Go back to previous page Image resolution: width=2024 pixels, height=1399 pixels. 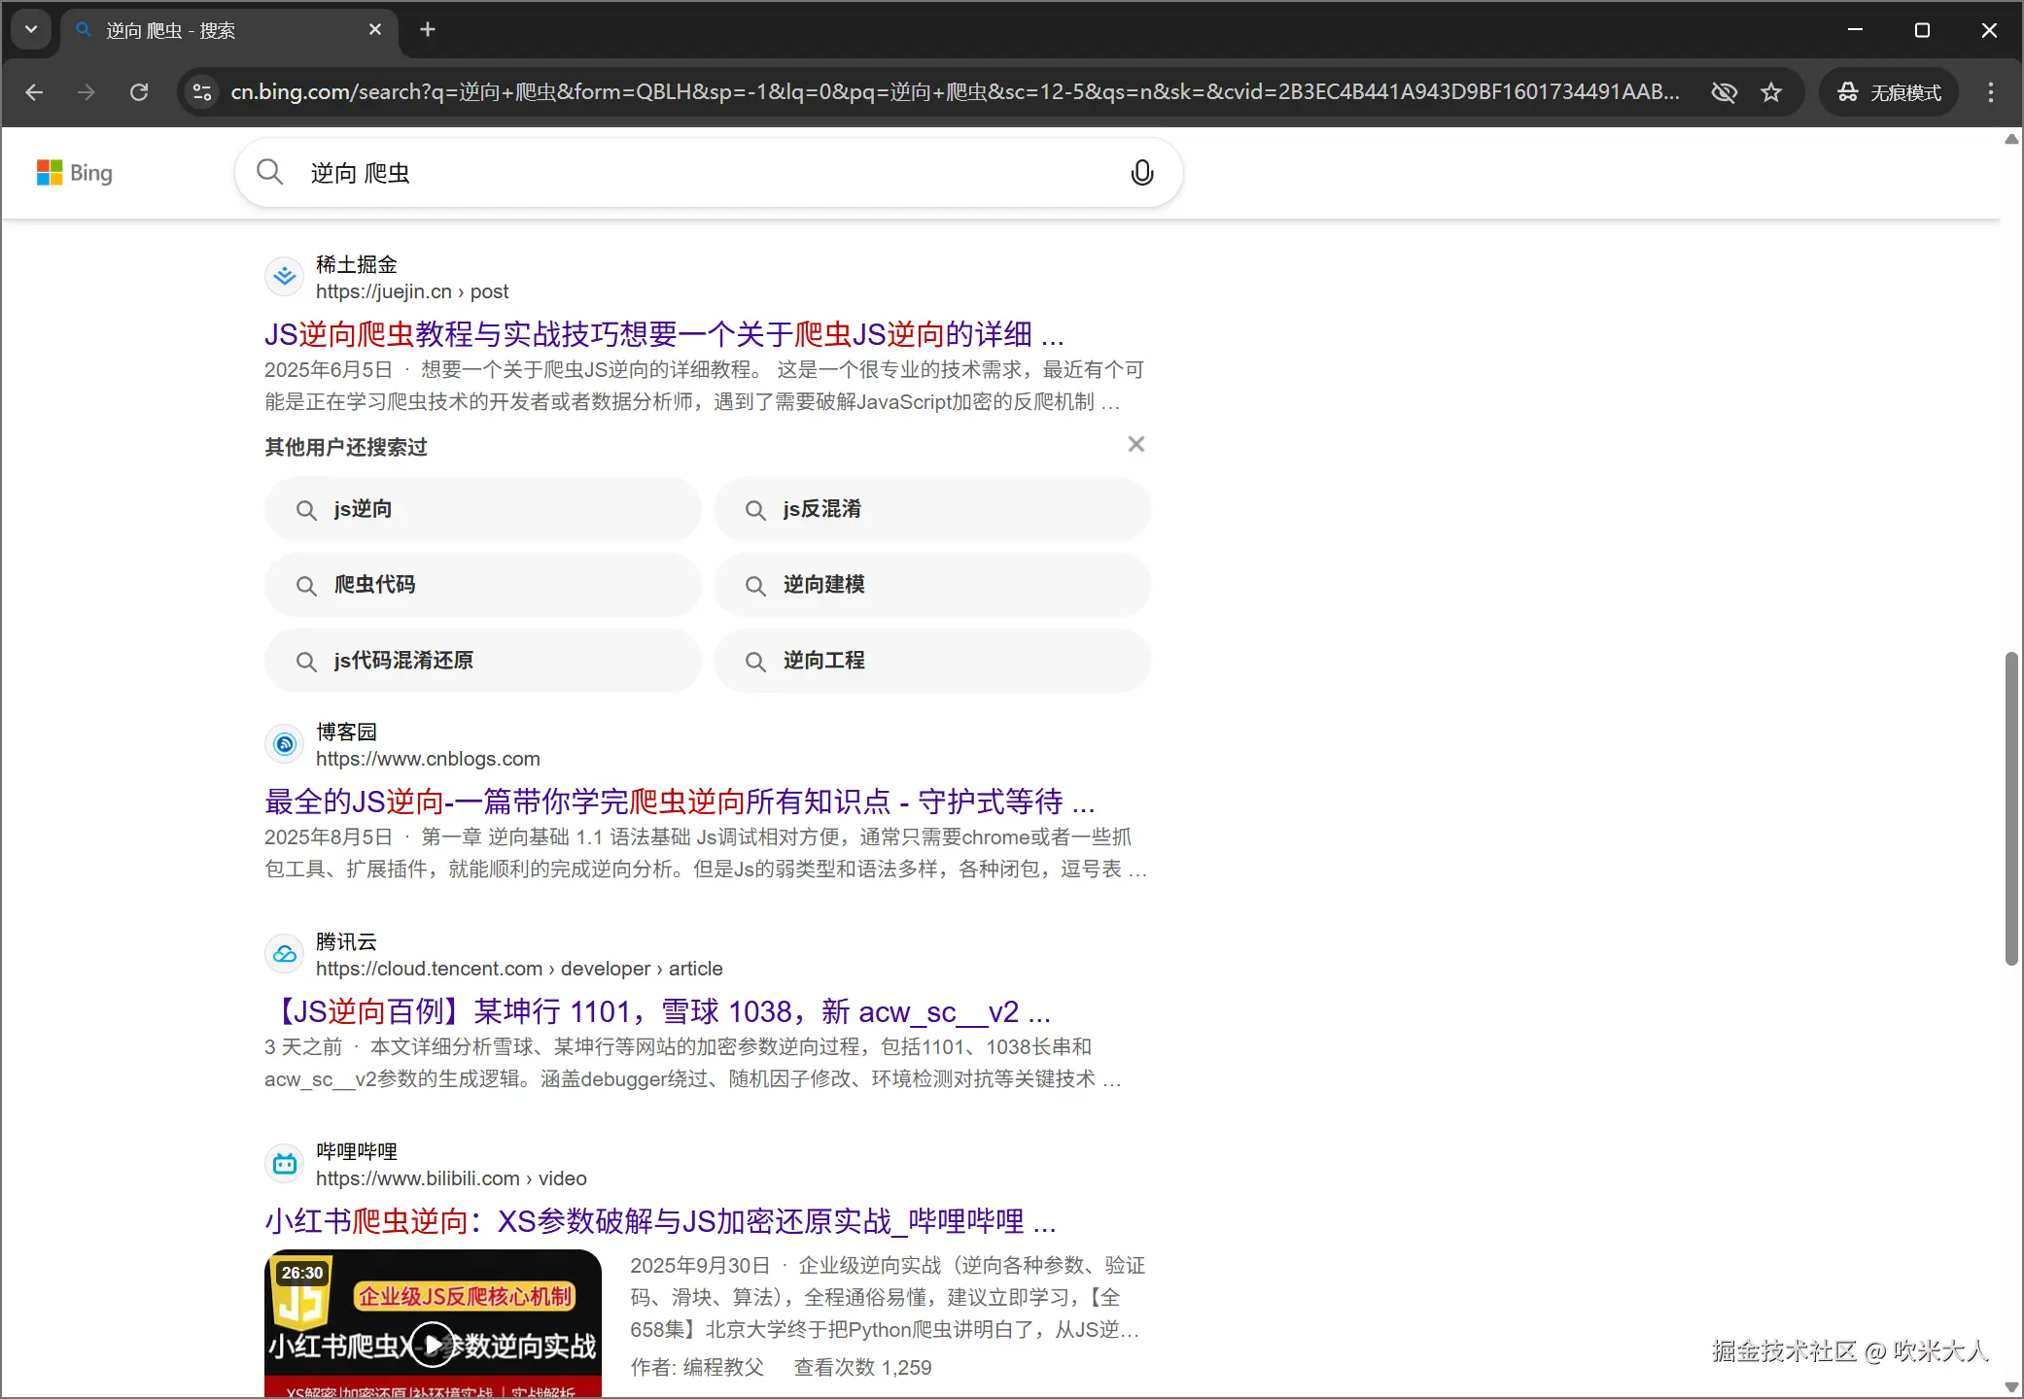pyautogui.click(x=35, y=92)
